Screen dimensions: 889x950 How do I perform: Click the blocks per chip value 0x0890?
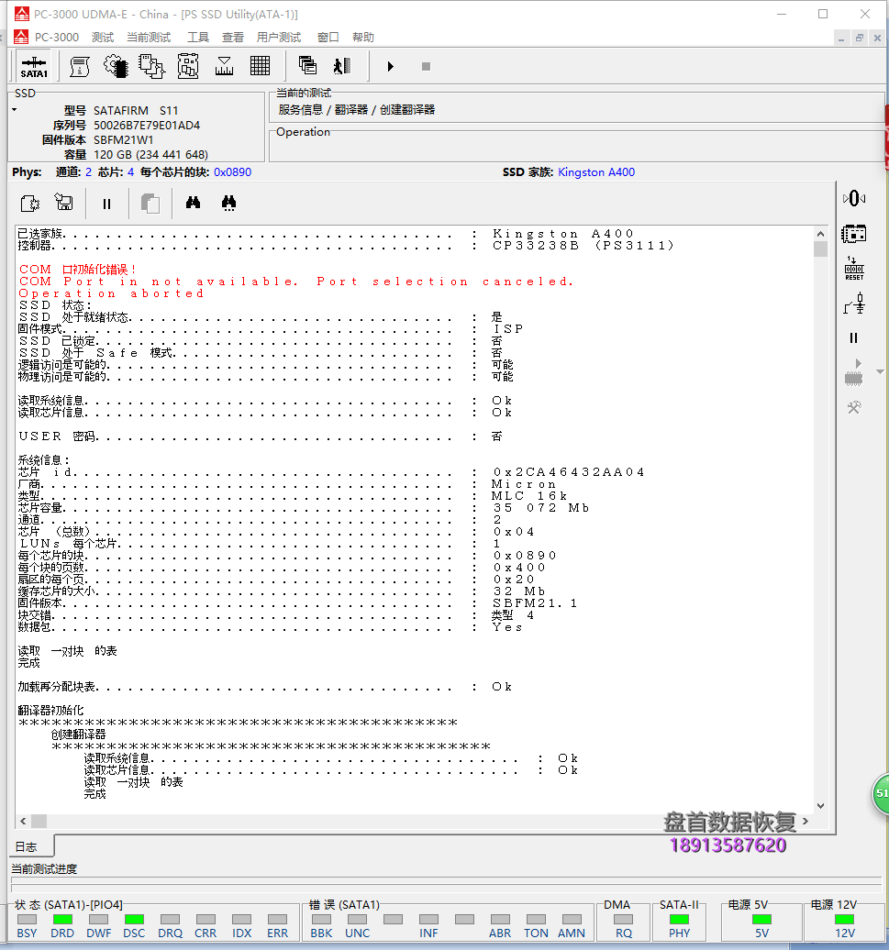(x=232, y=172)
